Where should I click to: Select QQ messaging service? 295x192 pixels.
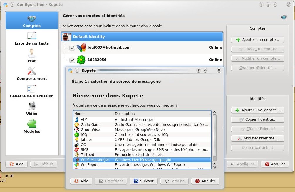[142, 145]
